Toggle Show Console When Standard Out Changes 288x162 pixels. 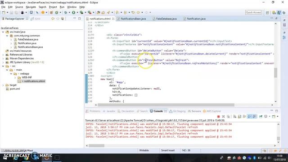click(x=249, y=117)
